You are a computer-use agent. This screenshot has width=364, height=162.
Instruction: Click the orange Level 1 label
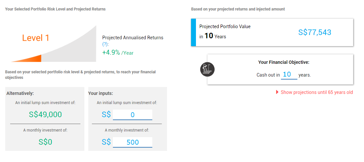coord(35,38)
